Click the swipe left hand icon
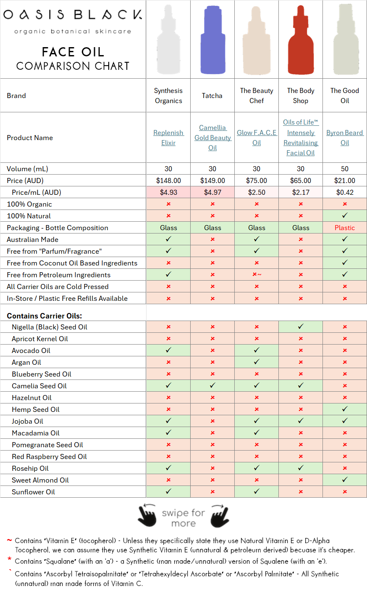 point(147,515)
